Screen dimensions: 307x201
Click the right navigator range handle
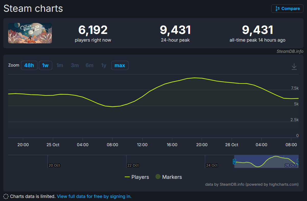pos(298,161)
